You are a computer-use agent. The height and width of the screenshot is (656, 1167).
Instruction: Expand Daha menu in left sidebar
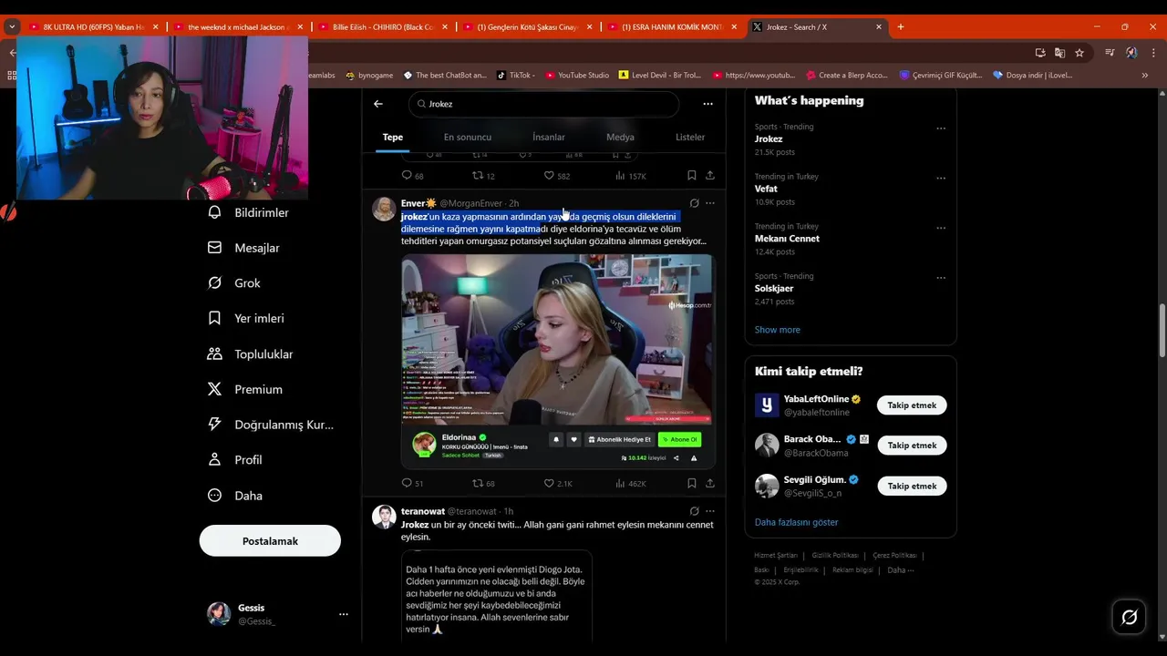click(234, 496)
